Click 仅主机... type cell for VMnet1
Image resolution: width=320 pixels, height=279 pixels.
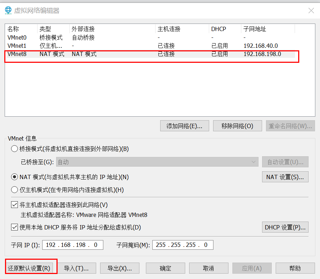51,46
